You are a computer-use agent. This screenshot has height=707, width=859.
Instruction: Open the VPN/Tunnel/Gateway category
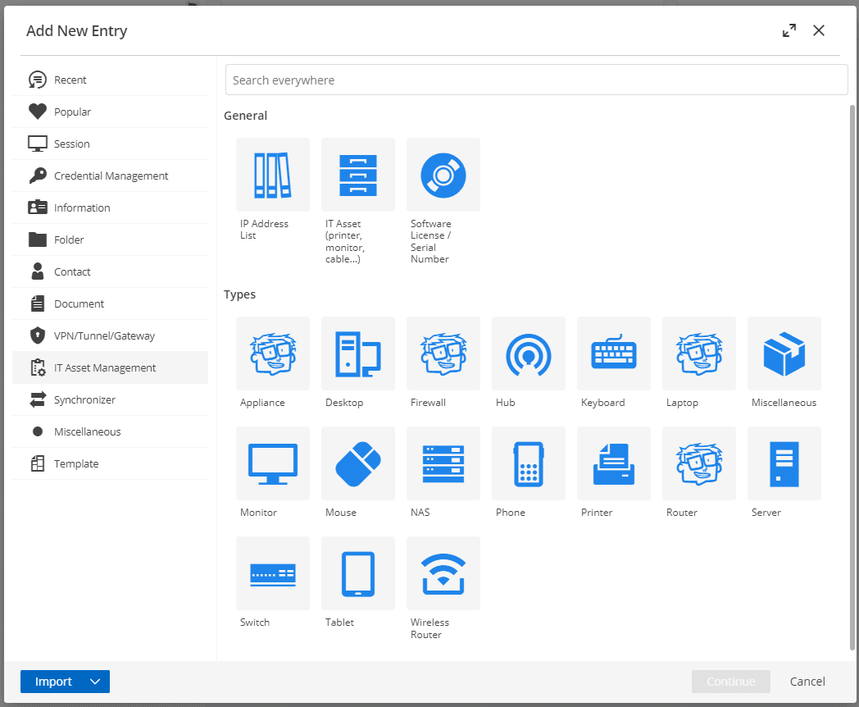point(104,335)
